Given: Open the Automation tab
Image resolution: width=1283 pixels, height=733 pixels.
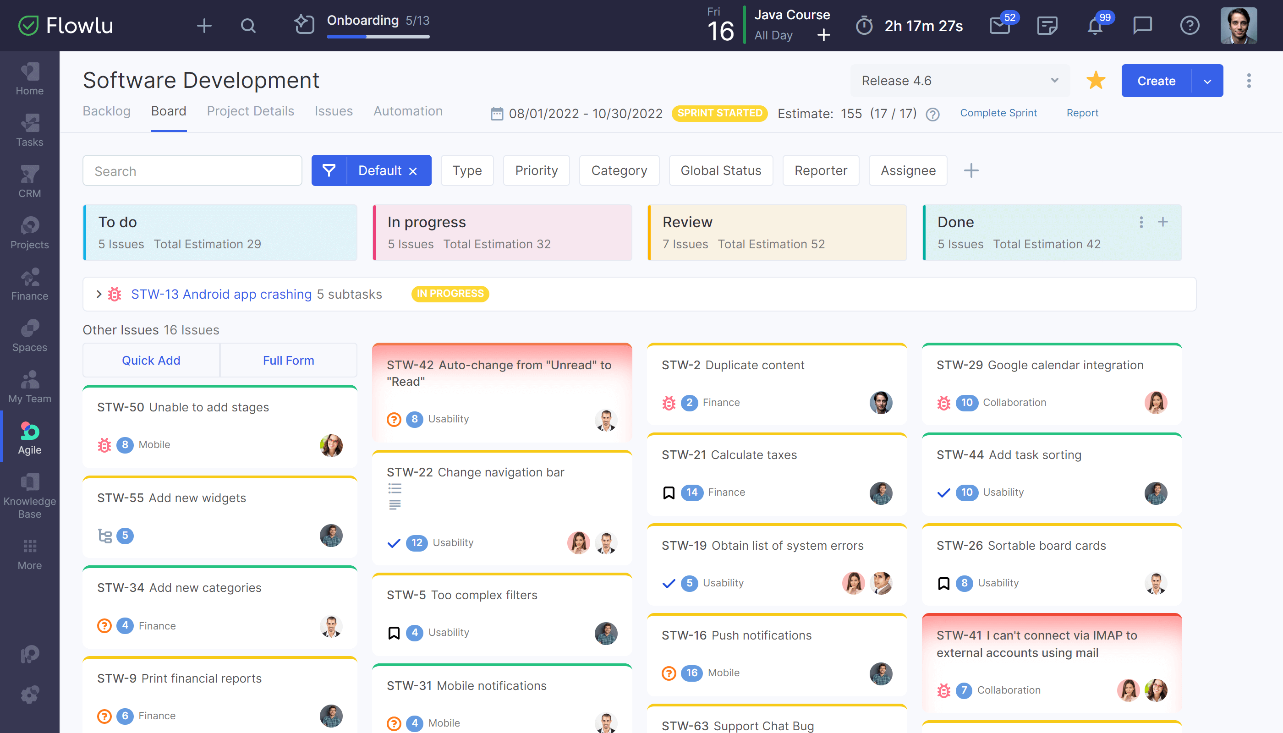Looking at the screenshot, I should pyautogui.click(x=408, y=111).
